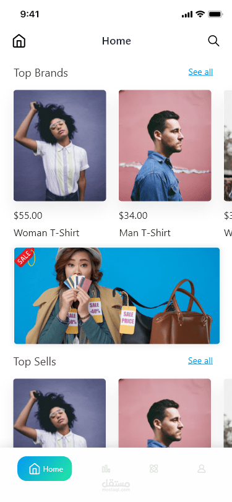Open the woman photo under Top Sells
The image size is (232, 502).
pyautogui.click(x=59, y=413)
